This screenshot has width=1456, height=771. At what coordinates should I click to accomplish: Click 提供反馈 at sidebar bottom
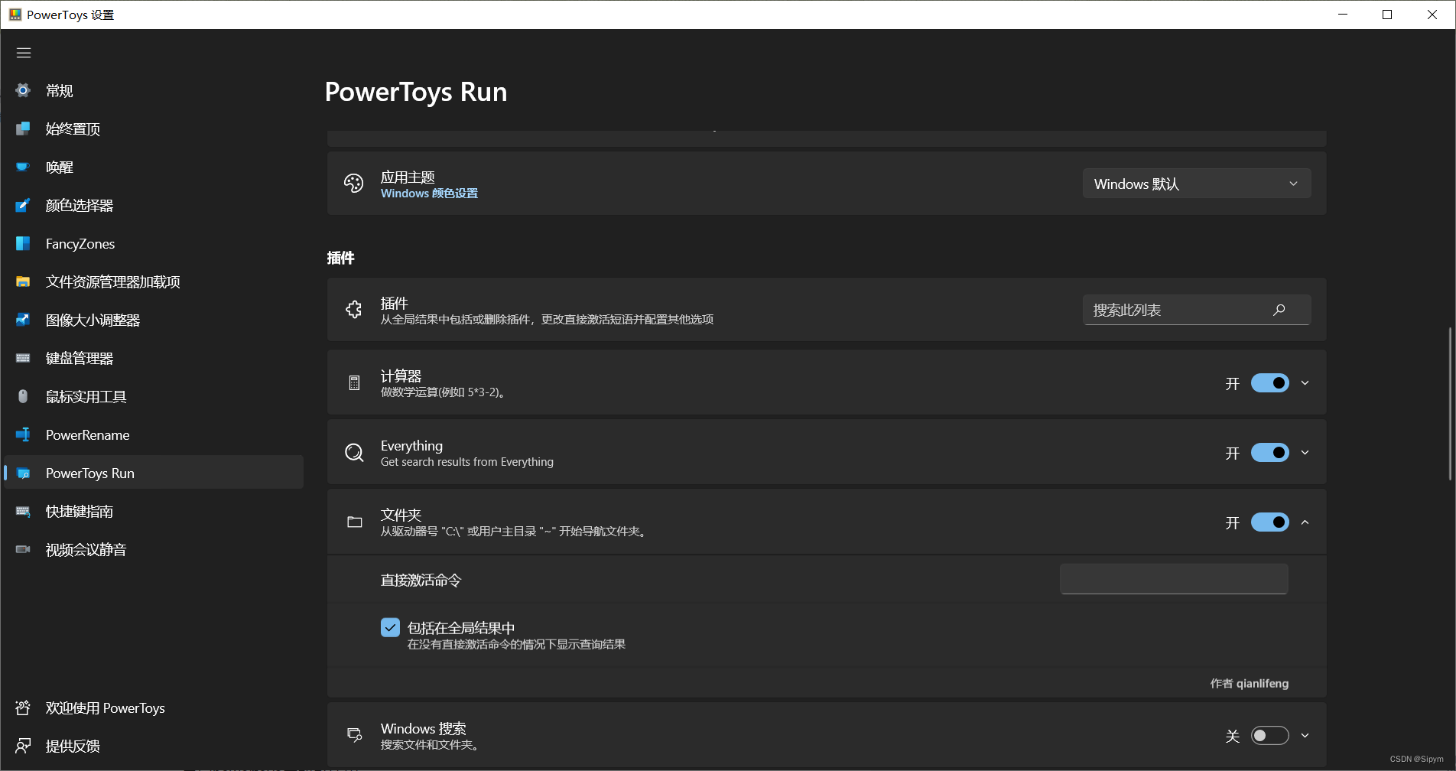[x=154, y=746]
